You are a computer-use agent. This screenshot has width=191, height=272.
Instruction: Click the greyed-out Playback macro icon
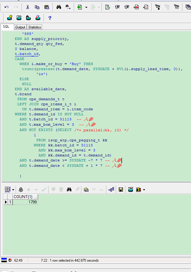pos(167,7)
